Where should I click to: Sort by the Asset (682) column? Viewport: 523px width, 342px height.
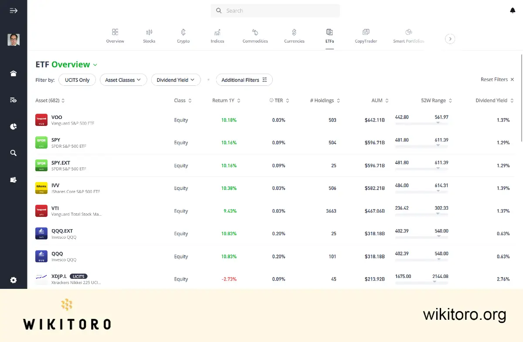[x=50, y=100]
